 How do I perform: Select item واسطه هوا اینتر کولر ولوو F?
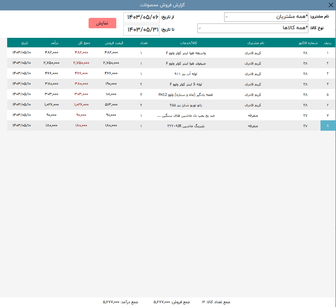pyautogui.click(x=186, y=53)
